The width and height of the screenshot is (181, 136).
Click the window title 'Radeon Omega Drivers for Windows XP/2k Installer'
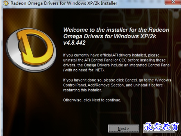(x=64, y=3)
